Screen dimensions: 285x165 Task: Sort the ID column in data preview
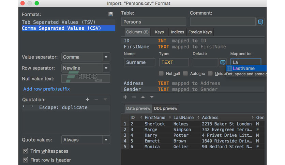pyautogui.click(x=141, y=118)
